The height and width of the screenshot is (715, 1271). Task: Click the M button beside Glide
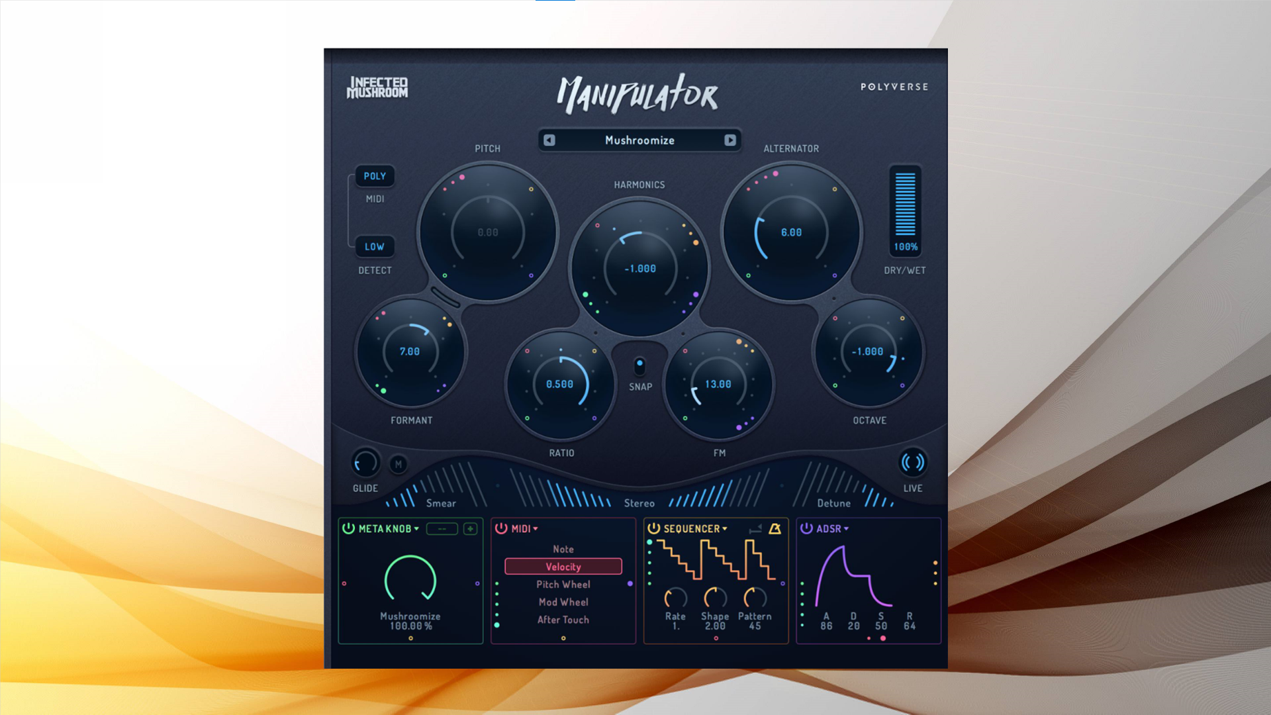399,465
